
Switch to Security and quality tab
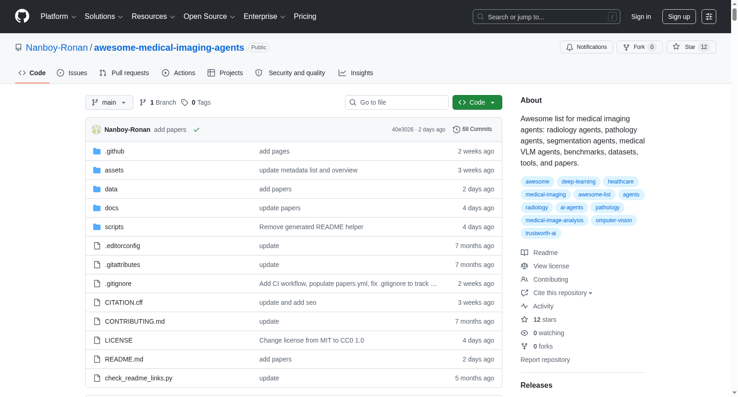coord(290,73)
